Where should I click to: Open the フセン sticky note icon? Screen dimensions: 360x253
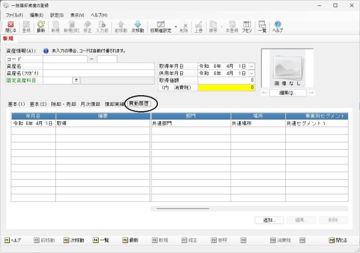point(247,27)
